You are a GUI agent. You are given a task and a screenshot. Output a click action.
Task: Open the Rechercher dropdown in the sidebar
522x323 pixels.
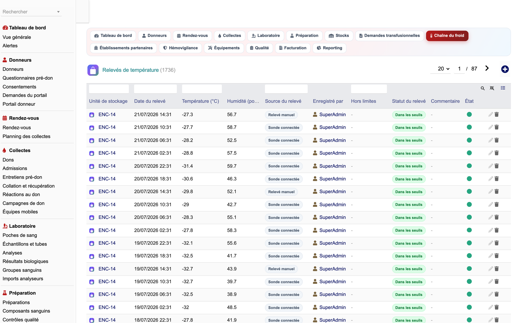tap(31, 12)
